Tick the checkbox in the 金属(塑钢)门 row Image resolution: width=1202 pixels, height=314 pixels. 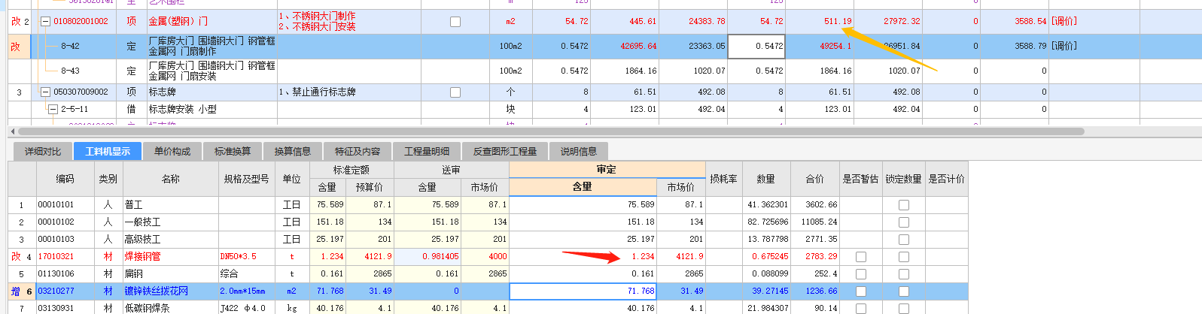point(455,22)
